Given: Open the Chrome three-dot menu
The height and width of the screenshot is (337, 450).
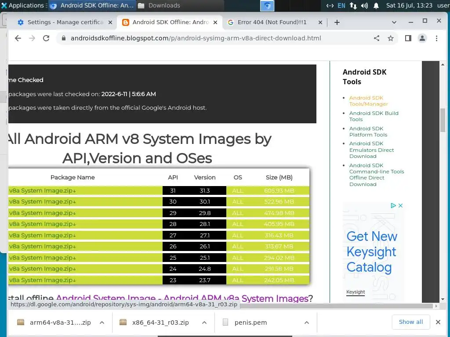Looking at the screenshot, I should coord(436,38).
